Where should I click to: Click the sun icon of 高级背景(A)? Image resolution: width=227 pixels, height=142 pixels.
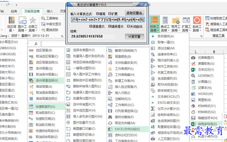coord(31,87)
